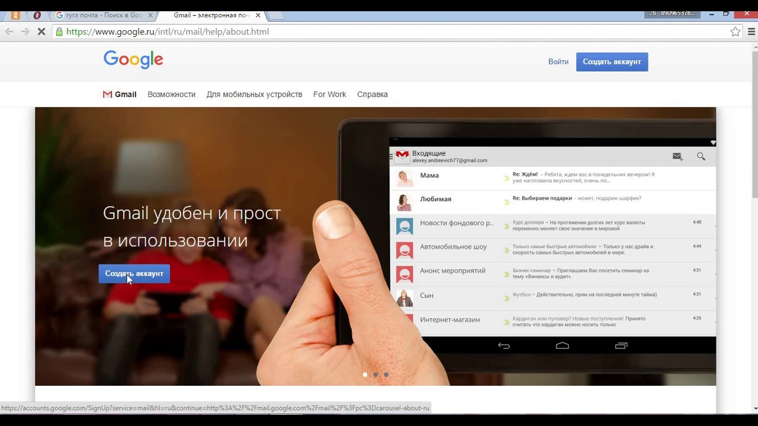Viewport: 758px width, 426px height.
Task: Close the Google search tab
Action: click(150, 15)
